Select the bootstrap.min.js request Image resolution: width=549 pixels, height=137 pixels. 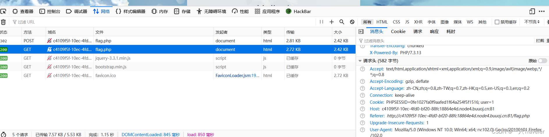tap(178, 67)
